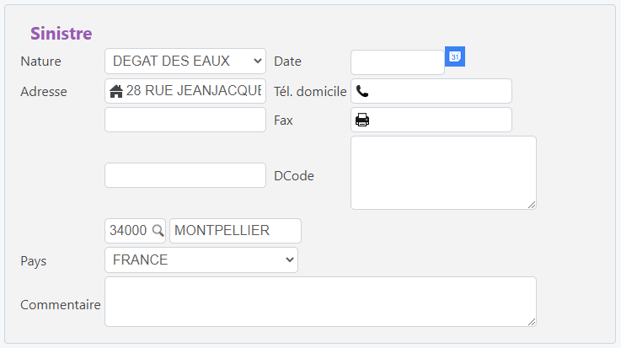This screenshot has height=348, width=621.
Task: Select the postal code text 34000
Action: (128, 231)
